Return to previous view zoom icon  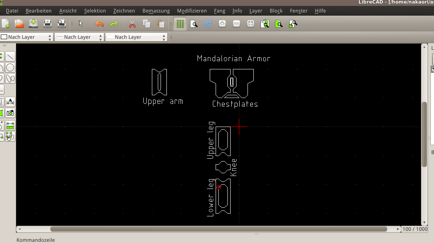264,24
